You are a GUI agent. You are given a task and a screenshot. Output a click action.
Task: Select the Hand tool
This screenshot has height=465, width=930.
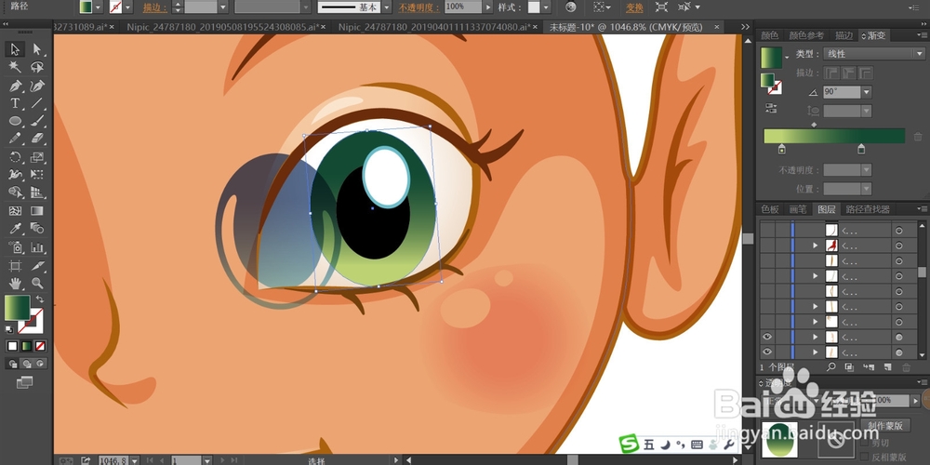15,283
